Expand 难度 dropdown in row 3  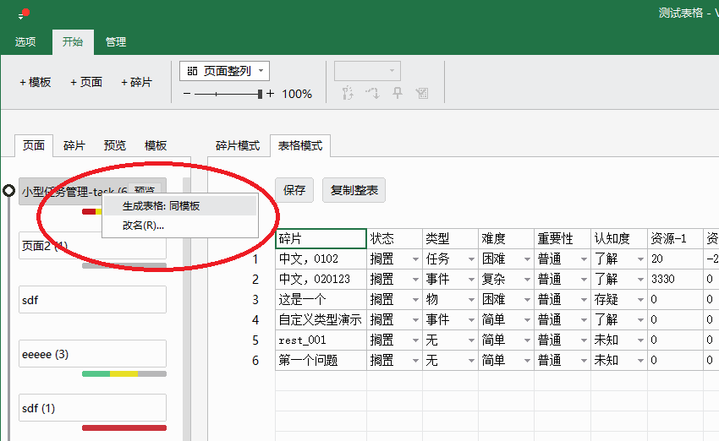point(526,300)
